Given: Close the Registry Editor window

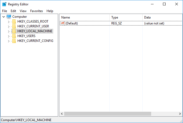Looking at the screenshot, I should click(177, 4).
